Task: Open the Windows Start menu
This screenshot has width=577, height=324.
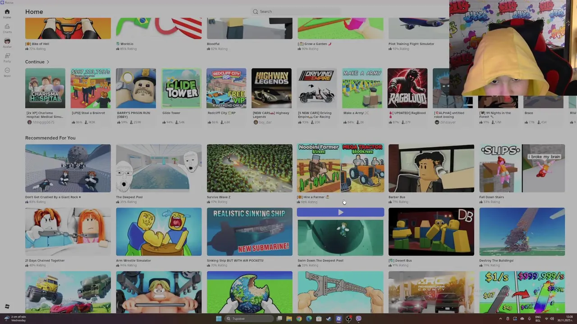Action: tap(219, 319)
